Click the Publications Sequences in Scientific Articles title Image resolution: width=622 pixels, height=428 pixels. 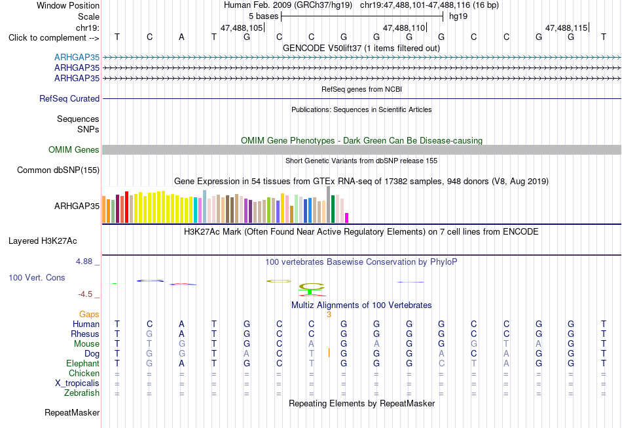pos(361,109)
